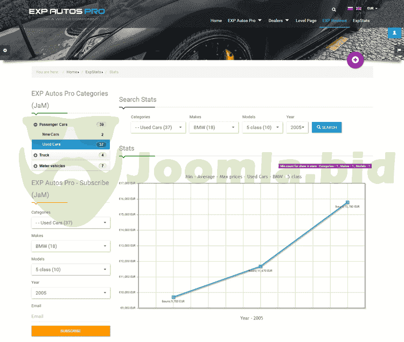Select Used Cars category
This screenshot has height=342, width=404.
click(71, 145)
